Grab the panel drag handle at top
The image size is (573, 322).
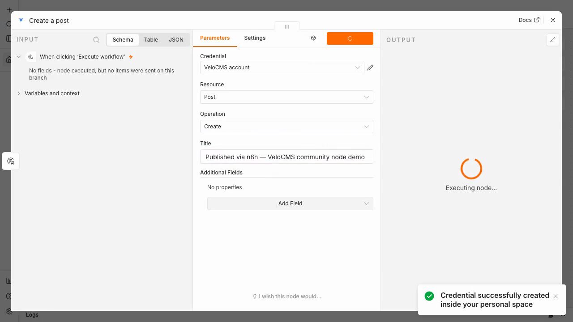coord(287,26)
